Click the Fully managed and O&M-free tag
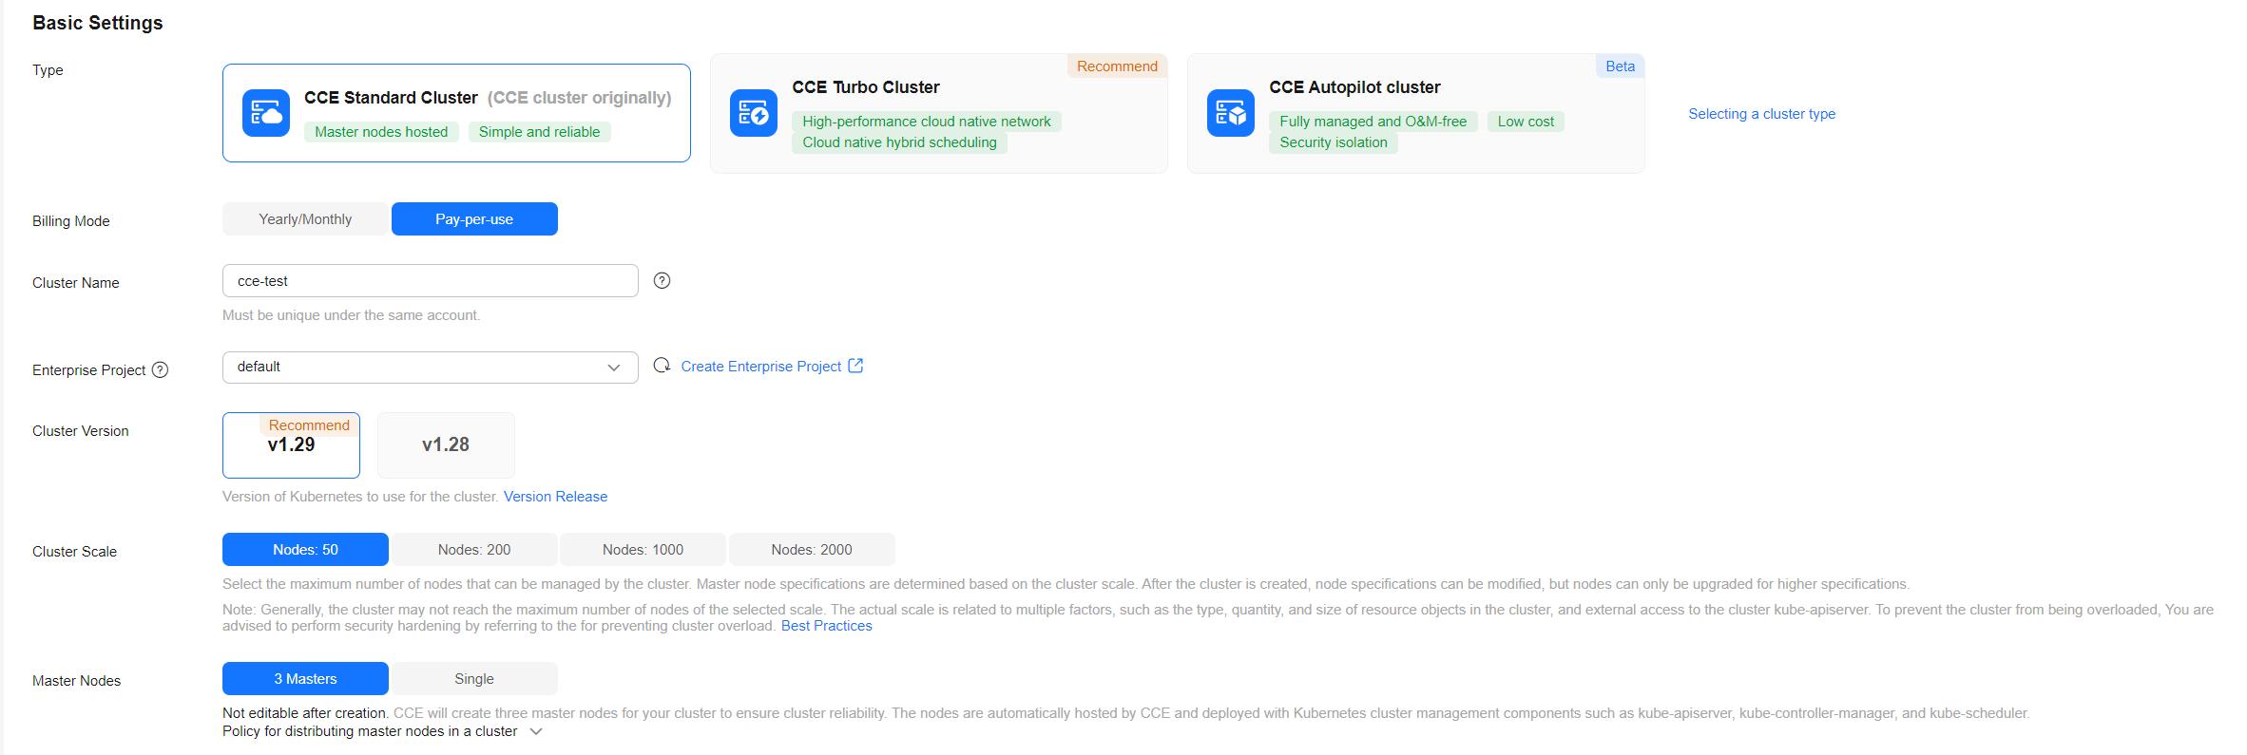The image size is (2247, 755). pyautogui.click(x=1373, y=122)
